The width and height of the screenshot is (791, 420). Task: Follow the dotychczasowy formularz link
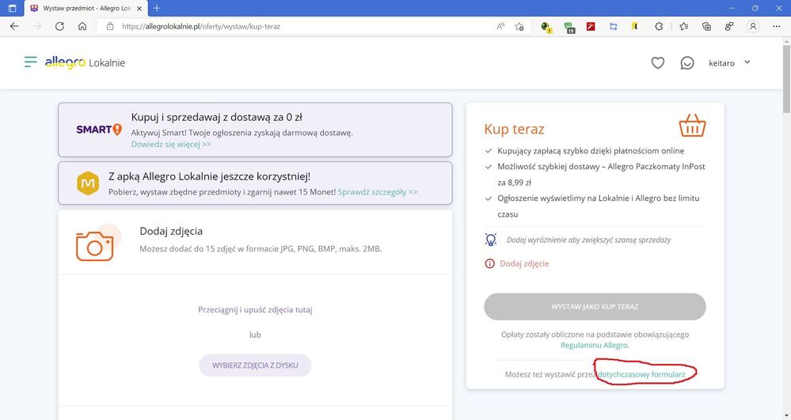click(x=646, y=373)
